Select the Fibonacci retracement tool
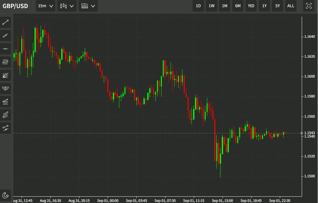 click(x=5, y=101)
